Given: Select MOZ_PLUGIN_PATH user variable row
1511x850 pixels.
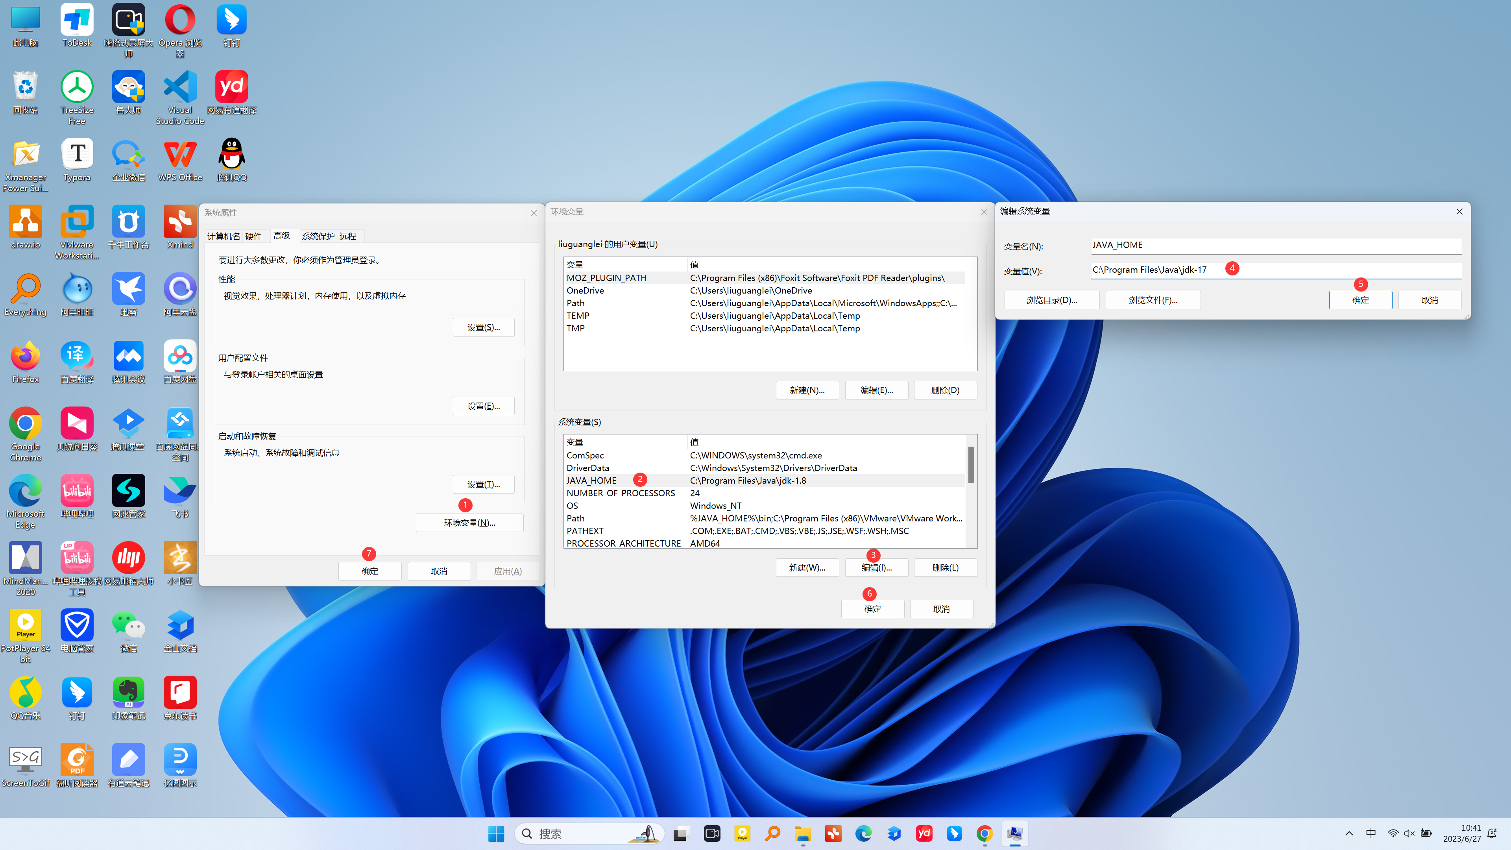Looking at the screenshot, I should pos(764,278).
